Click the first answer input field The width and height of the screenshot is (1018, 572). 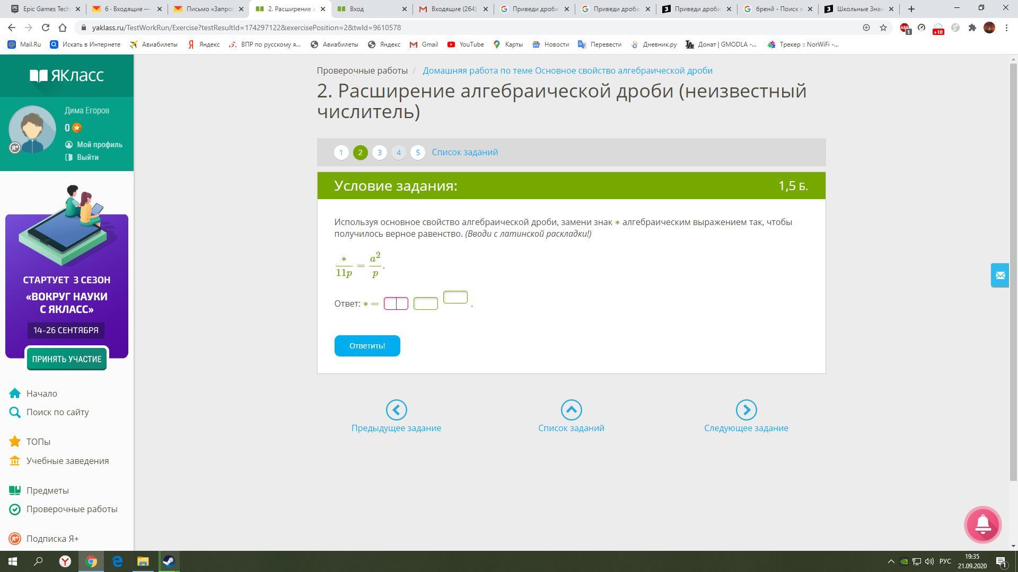396,303
